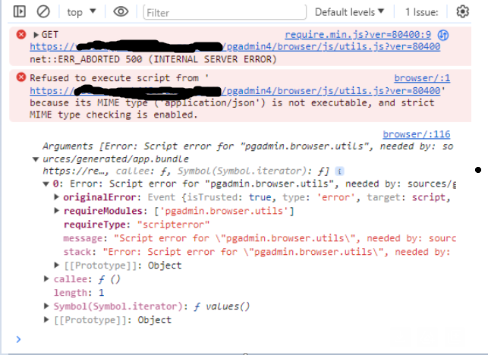Expand the callee function property
Viewport: 488px width, 355px height.
coord(47,279)
